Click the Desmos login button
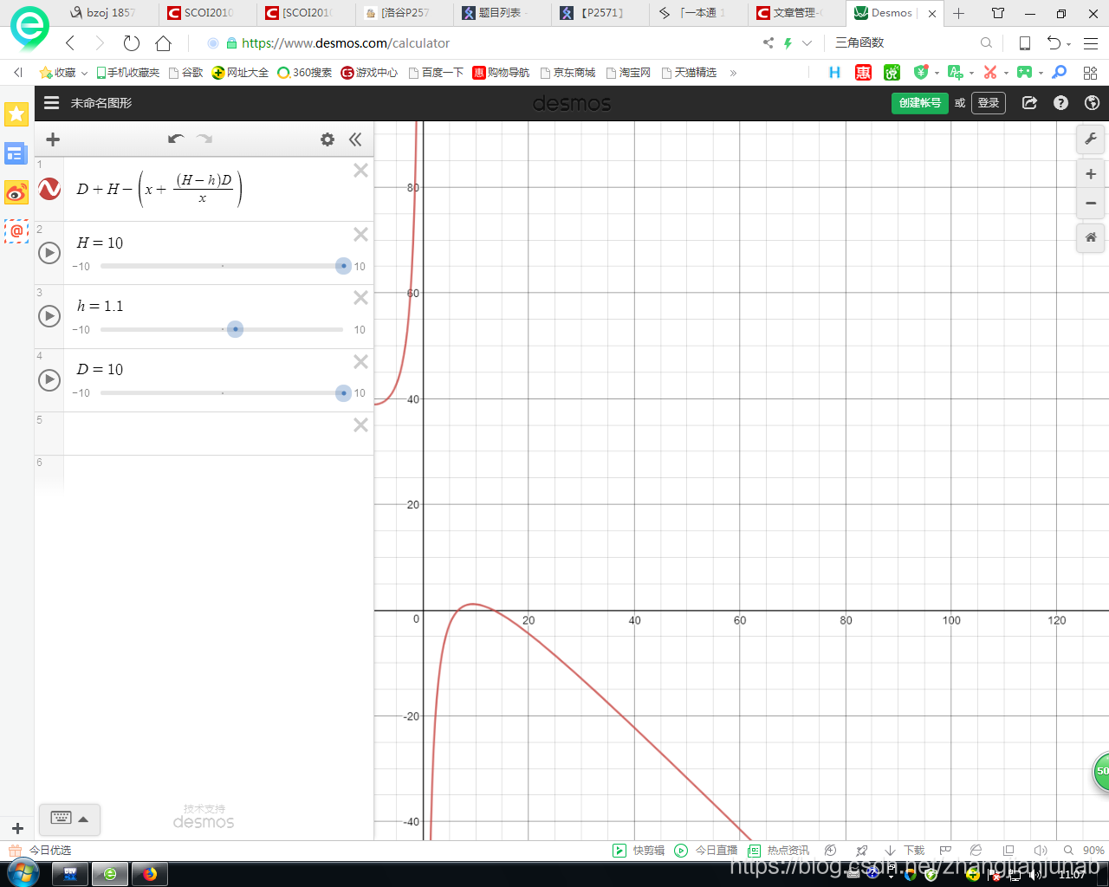The height and width of the screenshot is (887, 1109). tap(989, 103)
